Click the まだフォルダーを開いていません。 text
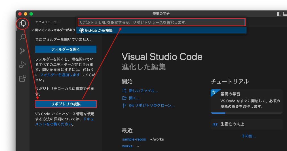This screenshot has width=287, height=151. click(x=64, y=39)
